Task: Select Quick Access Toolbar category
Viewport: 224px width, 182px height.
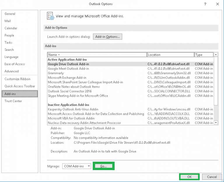Action: coord(20,86)
